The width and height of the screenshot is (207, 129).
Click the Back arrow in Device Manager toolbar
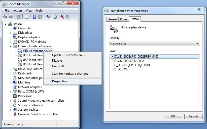5,17
